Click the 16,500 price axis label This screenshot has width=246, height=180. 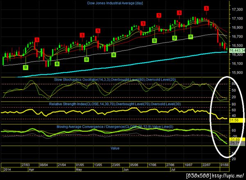(x=237, y=45)
